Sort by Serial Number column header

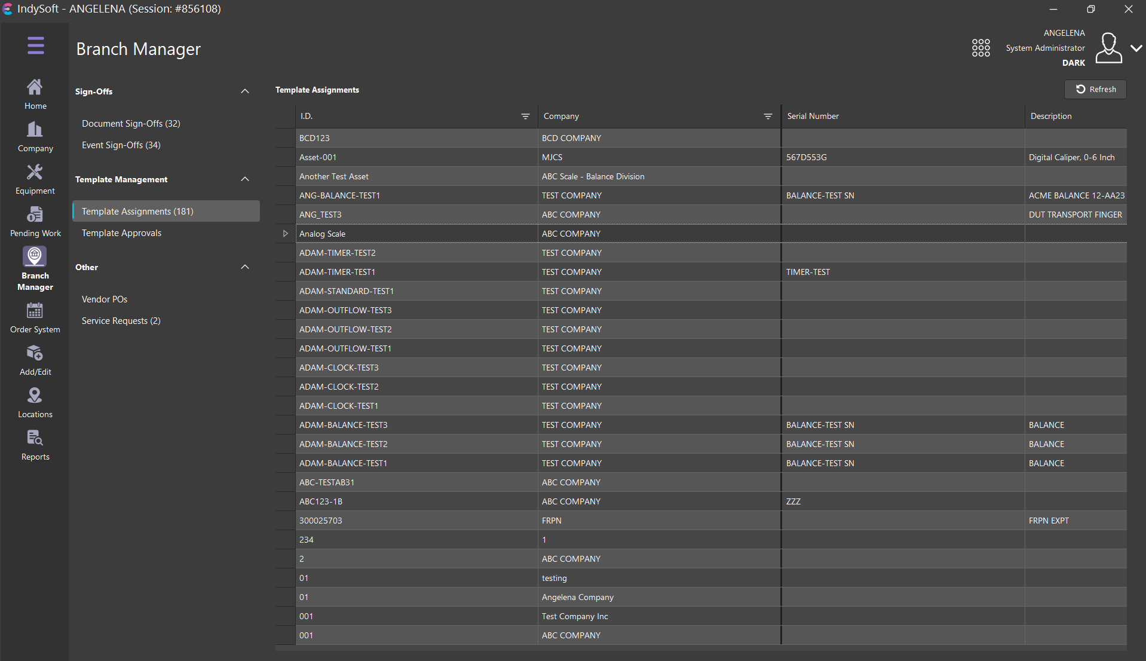click(813, 117)
